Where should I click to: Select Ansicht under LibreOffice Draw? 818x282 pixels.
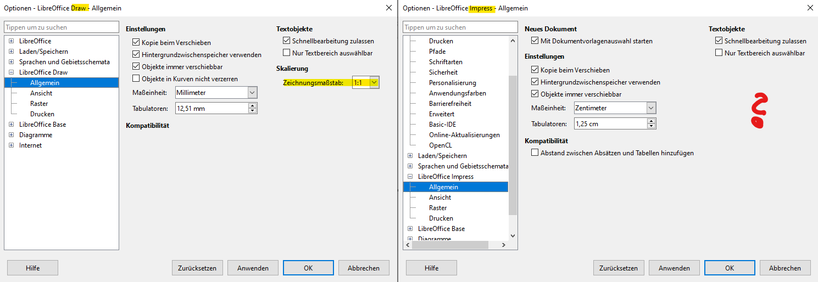[x=41, y=93]
